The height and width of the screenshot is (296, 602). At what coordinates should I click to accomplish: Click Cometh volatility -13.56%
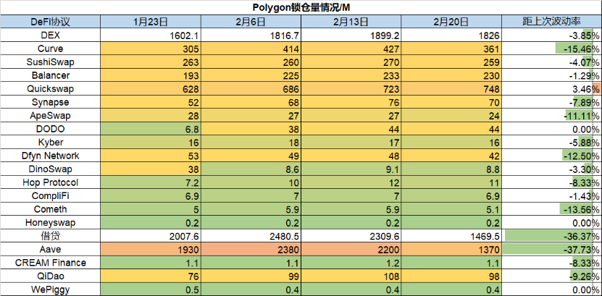coord(552,209)
